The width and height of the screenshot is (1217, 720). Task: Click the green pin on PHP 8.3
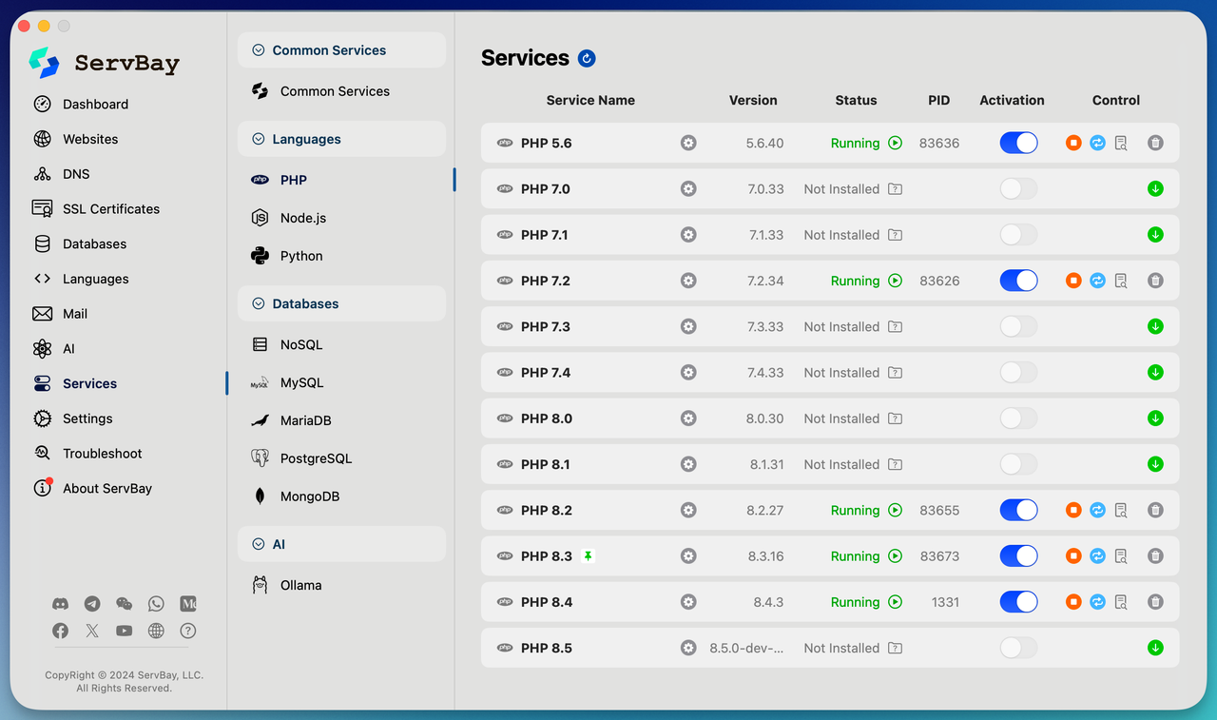click(588, 556)
